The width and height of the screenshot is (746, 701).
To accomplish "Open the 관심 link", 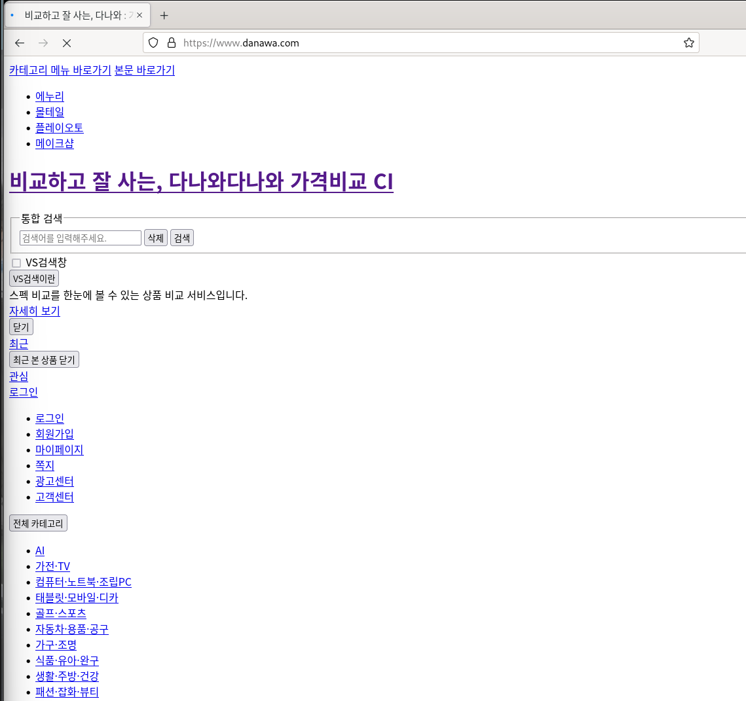I will [19, 376].
